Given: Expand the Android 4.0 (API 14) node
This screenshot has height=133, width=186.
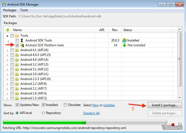Looking at the screenshot, I should (7, 60).
